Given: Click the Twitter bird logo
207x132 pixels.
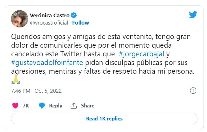Looking at the screenshot, I should pyautogui.click(x=193, y=15).
